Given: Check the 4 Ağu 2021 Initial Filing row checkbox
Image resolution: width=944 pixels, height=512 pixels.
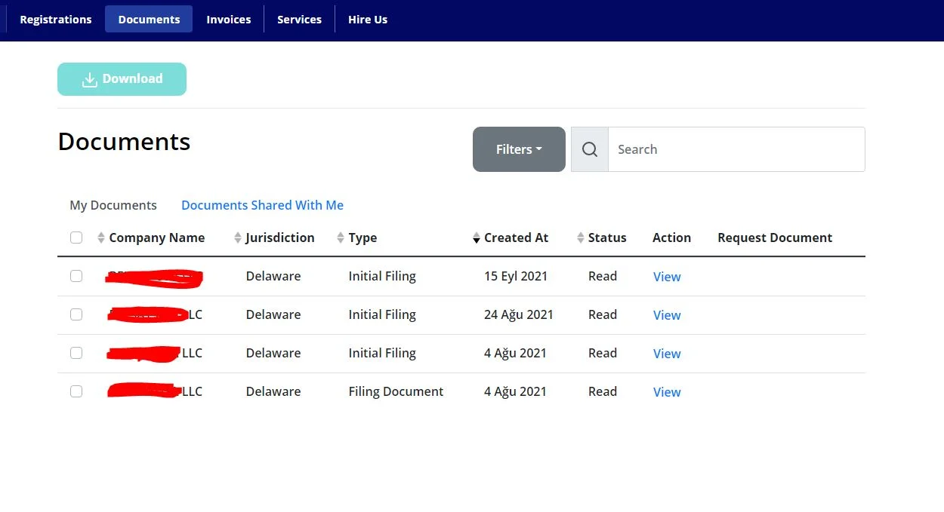Looking at the screenshot, I should tap(76, 353).
